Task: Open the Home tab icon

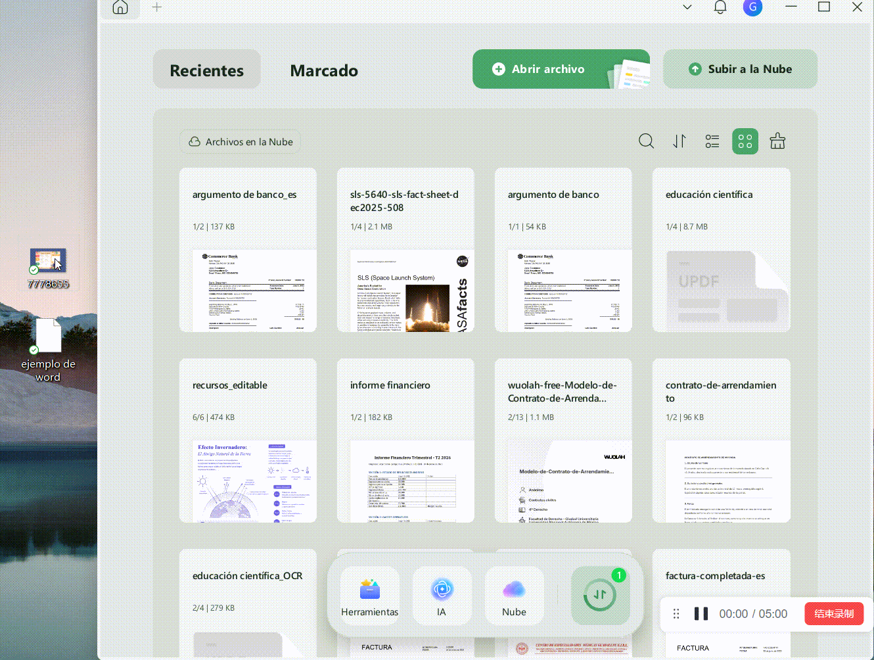Action: pos(120,7)
